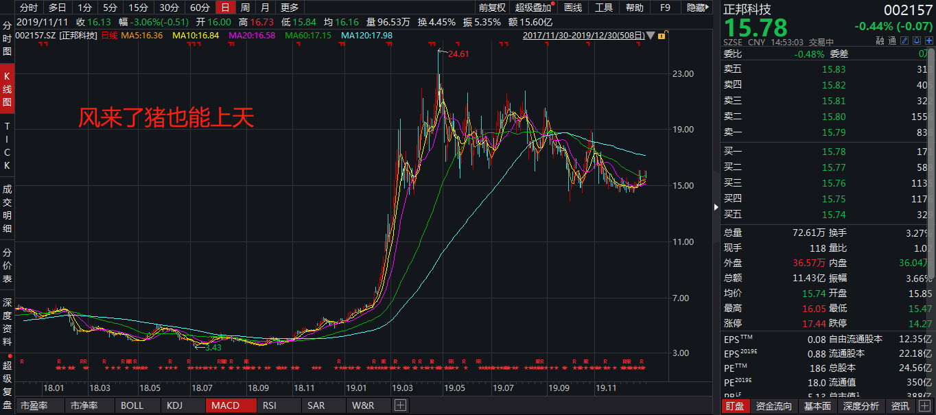The image size is (936, 415).
Task: Open the 画线 drawing tools
Action: tap(573, 8)
